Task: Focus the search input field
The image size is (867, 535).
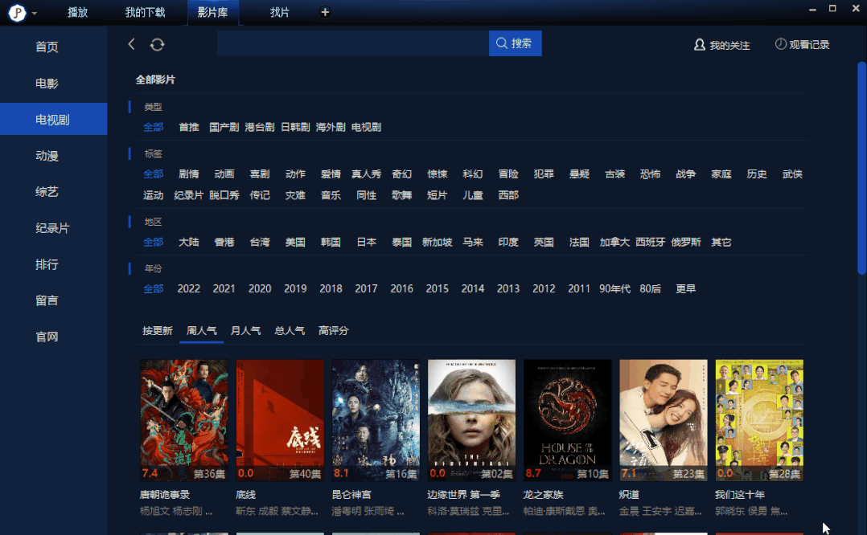Action: tap(353, 43)
